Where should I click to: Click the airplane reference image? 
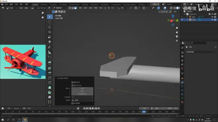tap(23, 62)
